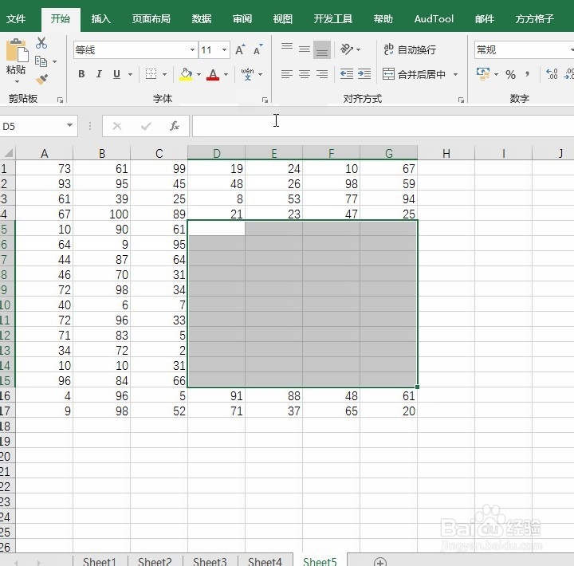Switch to 审阅 Review tab
Viewport: 574px width, 566px height.
pyautogui.click(x=242, y=18)
